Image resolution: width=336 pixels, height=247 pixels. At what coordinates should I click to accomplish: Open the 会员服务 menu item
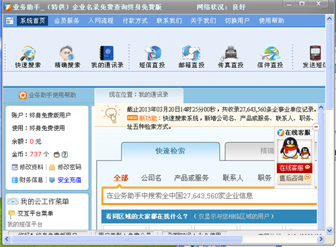click(67, 21)
